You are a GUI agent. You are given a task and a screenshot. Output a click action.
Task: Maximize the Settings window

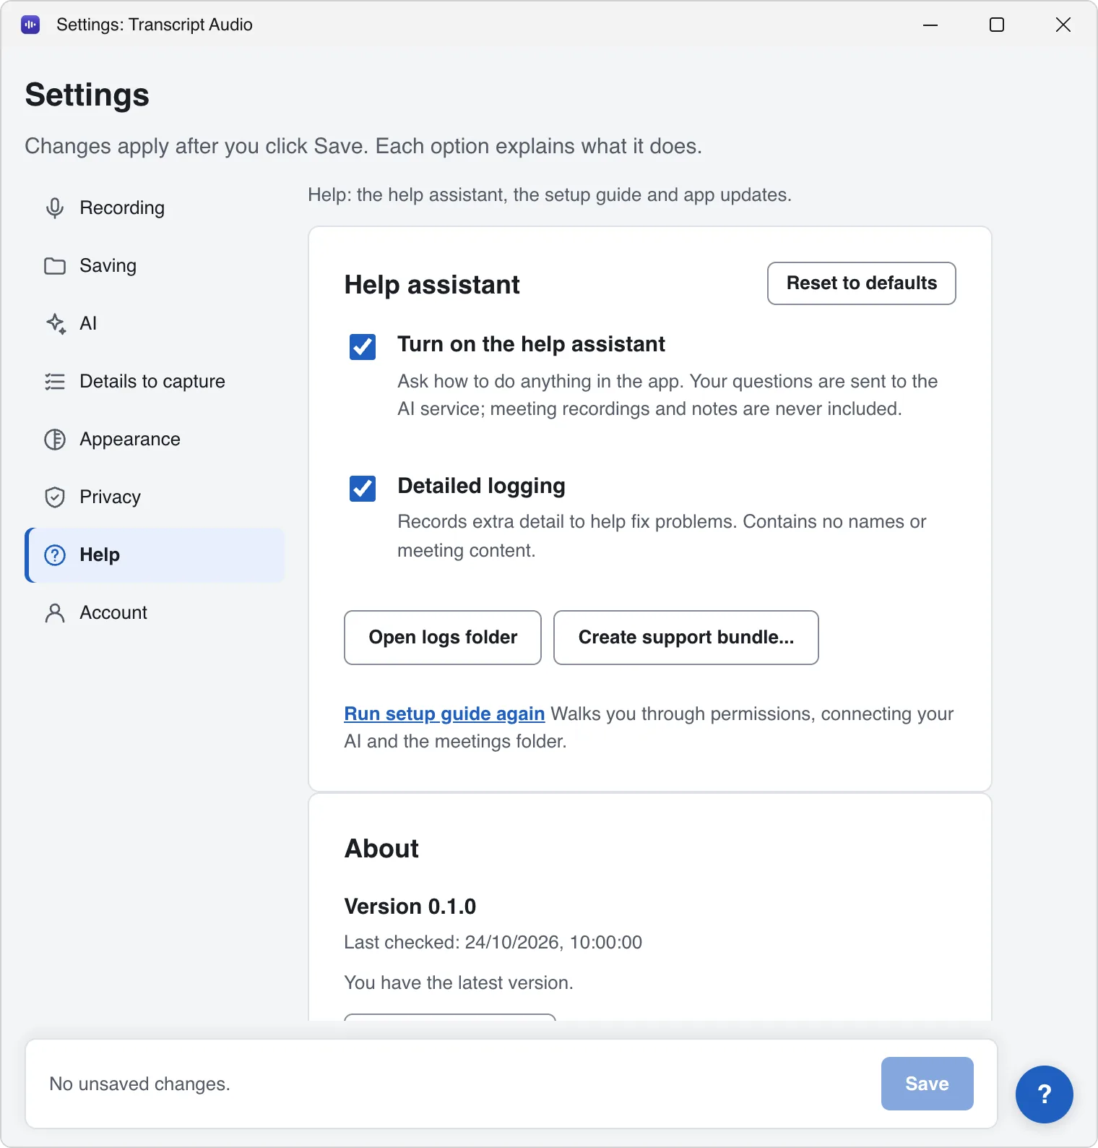[997, 25]
